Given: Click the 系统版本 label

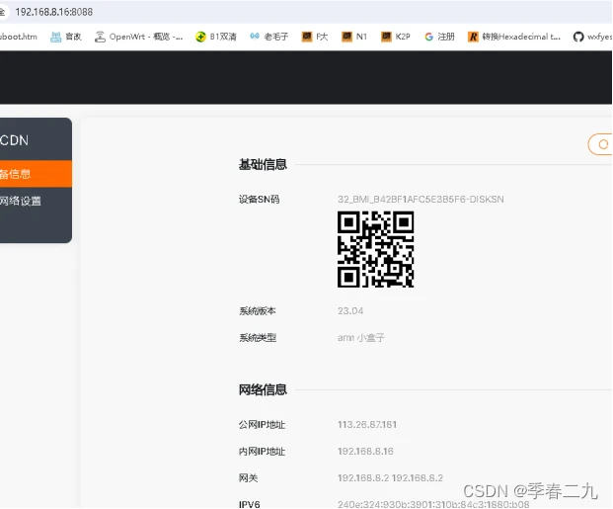Looking at the screenshot, I should (x=258, y=311).
